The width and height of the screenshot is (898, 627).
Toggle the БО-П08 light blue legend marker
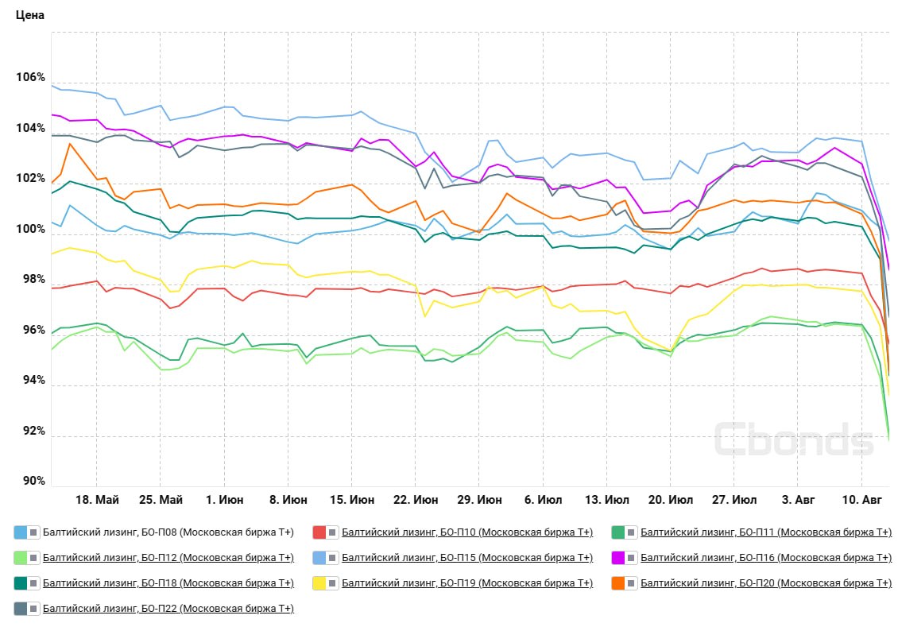coord(26,532)
